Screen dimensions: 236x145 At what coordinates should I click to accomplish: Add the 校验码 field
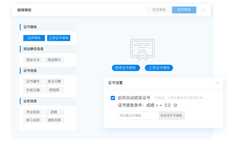pyautogui.click(x=54, y=90)
